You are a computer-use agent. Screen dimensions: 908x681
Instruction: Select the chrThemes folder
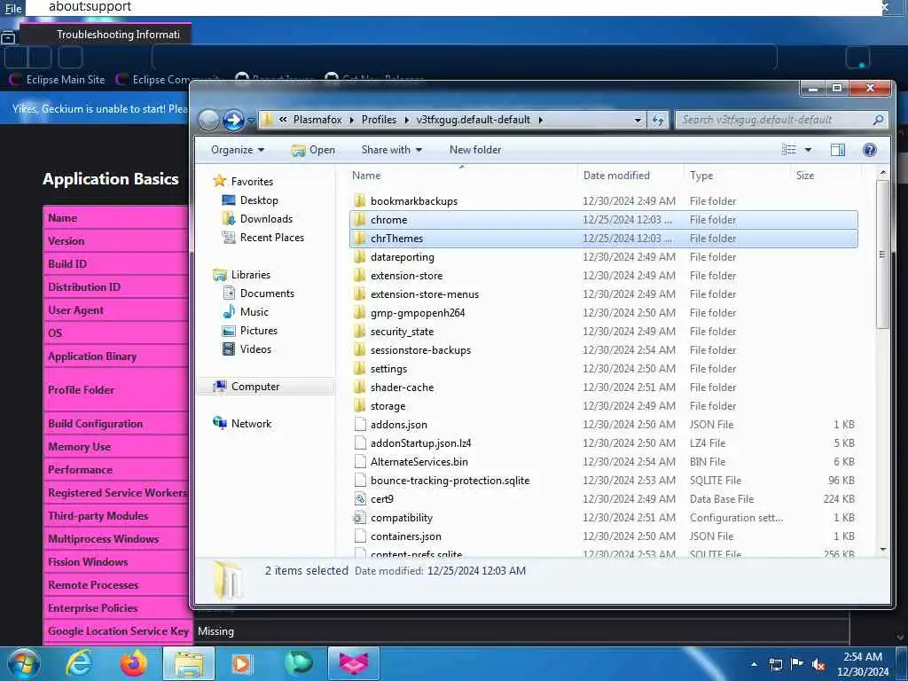396,239
